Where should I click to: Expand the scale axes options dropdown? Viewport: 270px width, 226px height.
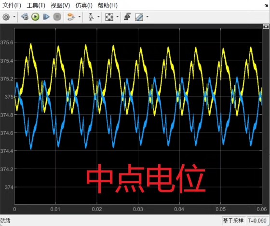coord(118,17)
